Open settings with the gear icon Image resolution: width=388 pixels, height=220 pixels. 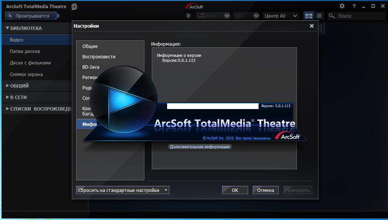(342, 6)
